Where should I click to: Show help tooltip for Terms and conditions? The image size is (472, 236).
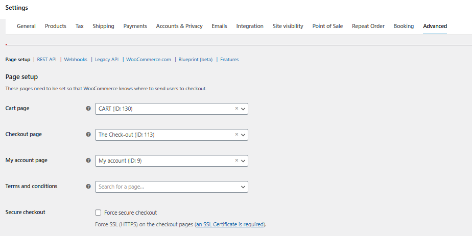(x=88, y=187)
